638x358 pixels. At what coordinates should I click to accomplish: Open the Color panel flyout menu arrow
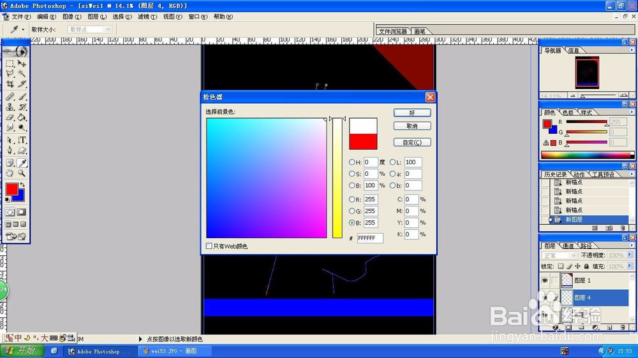pos(632,111)
